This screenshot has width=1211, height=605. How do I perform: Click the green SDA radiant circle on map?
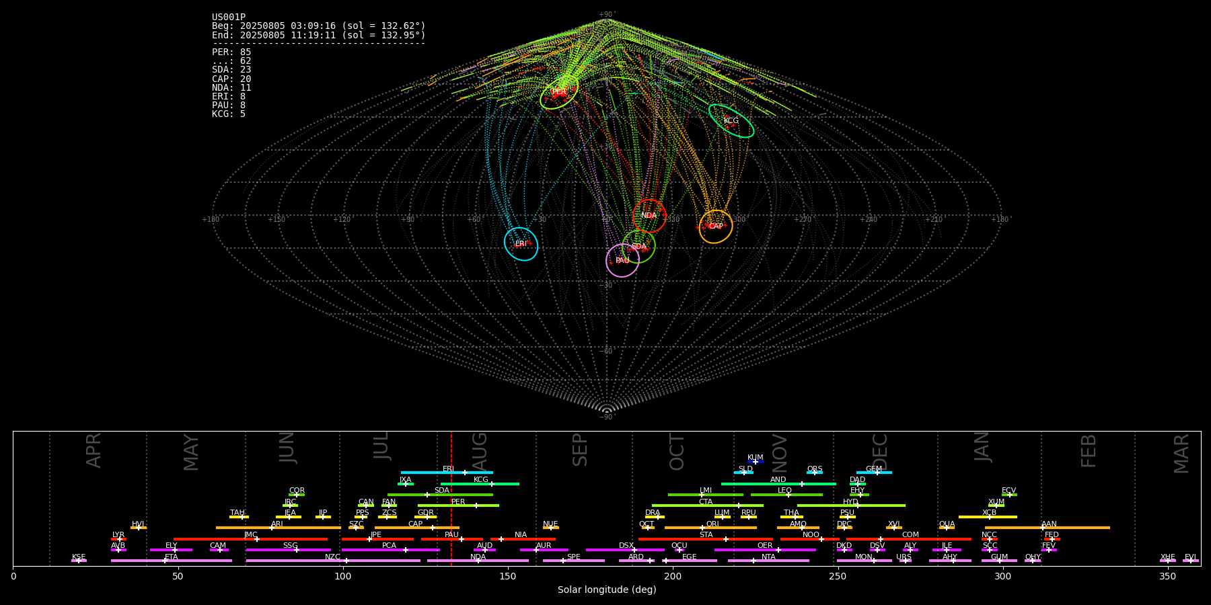point(638,247)
